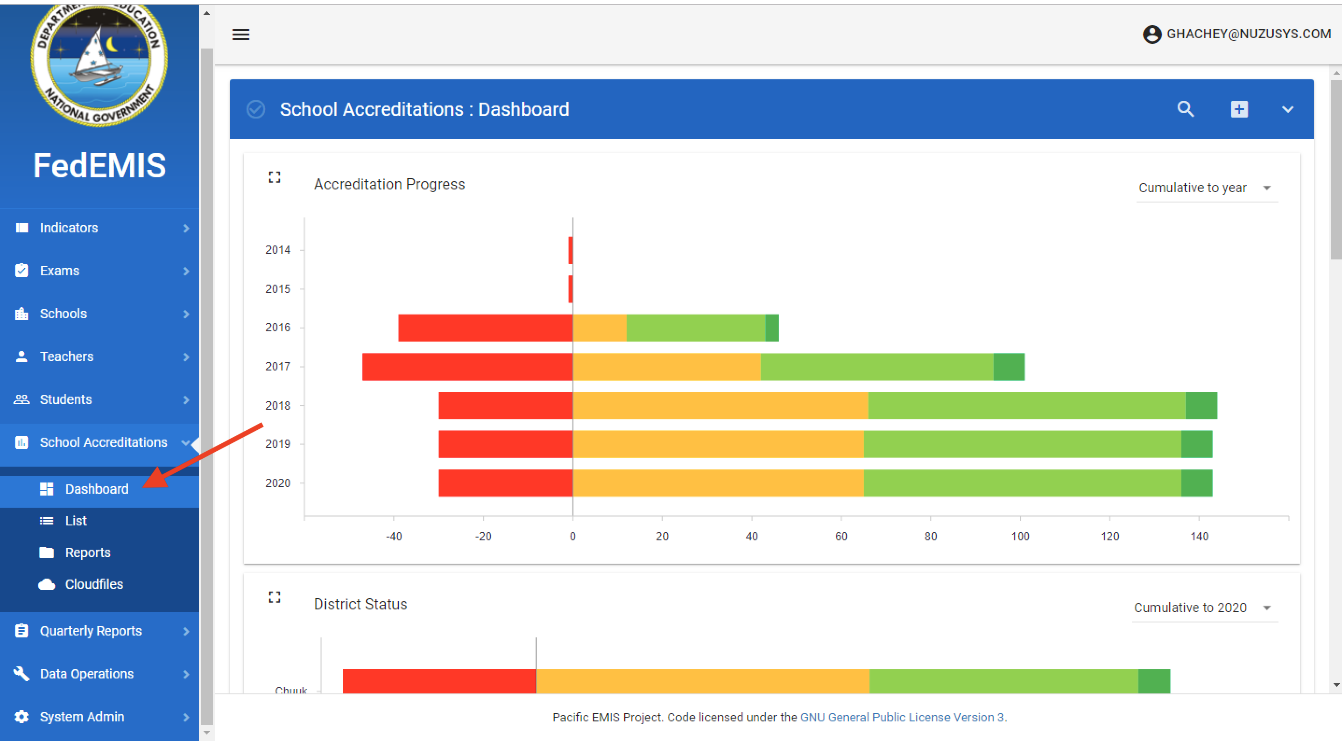Open Reports submenu item

tap(87, 552)
